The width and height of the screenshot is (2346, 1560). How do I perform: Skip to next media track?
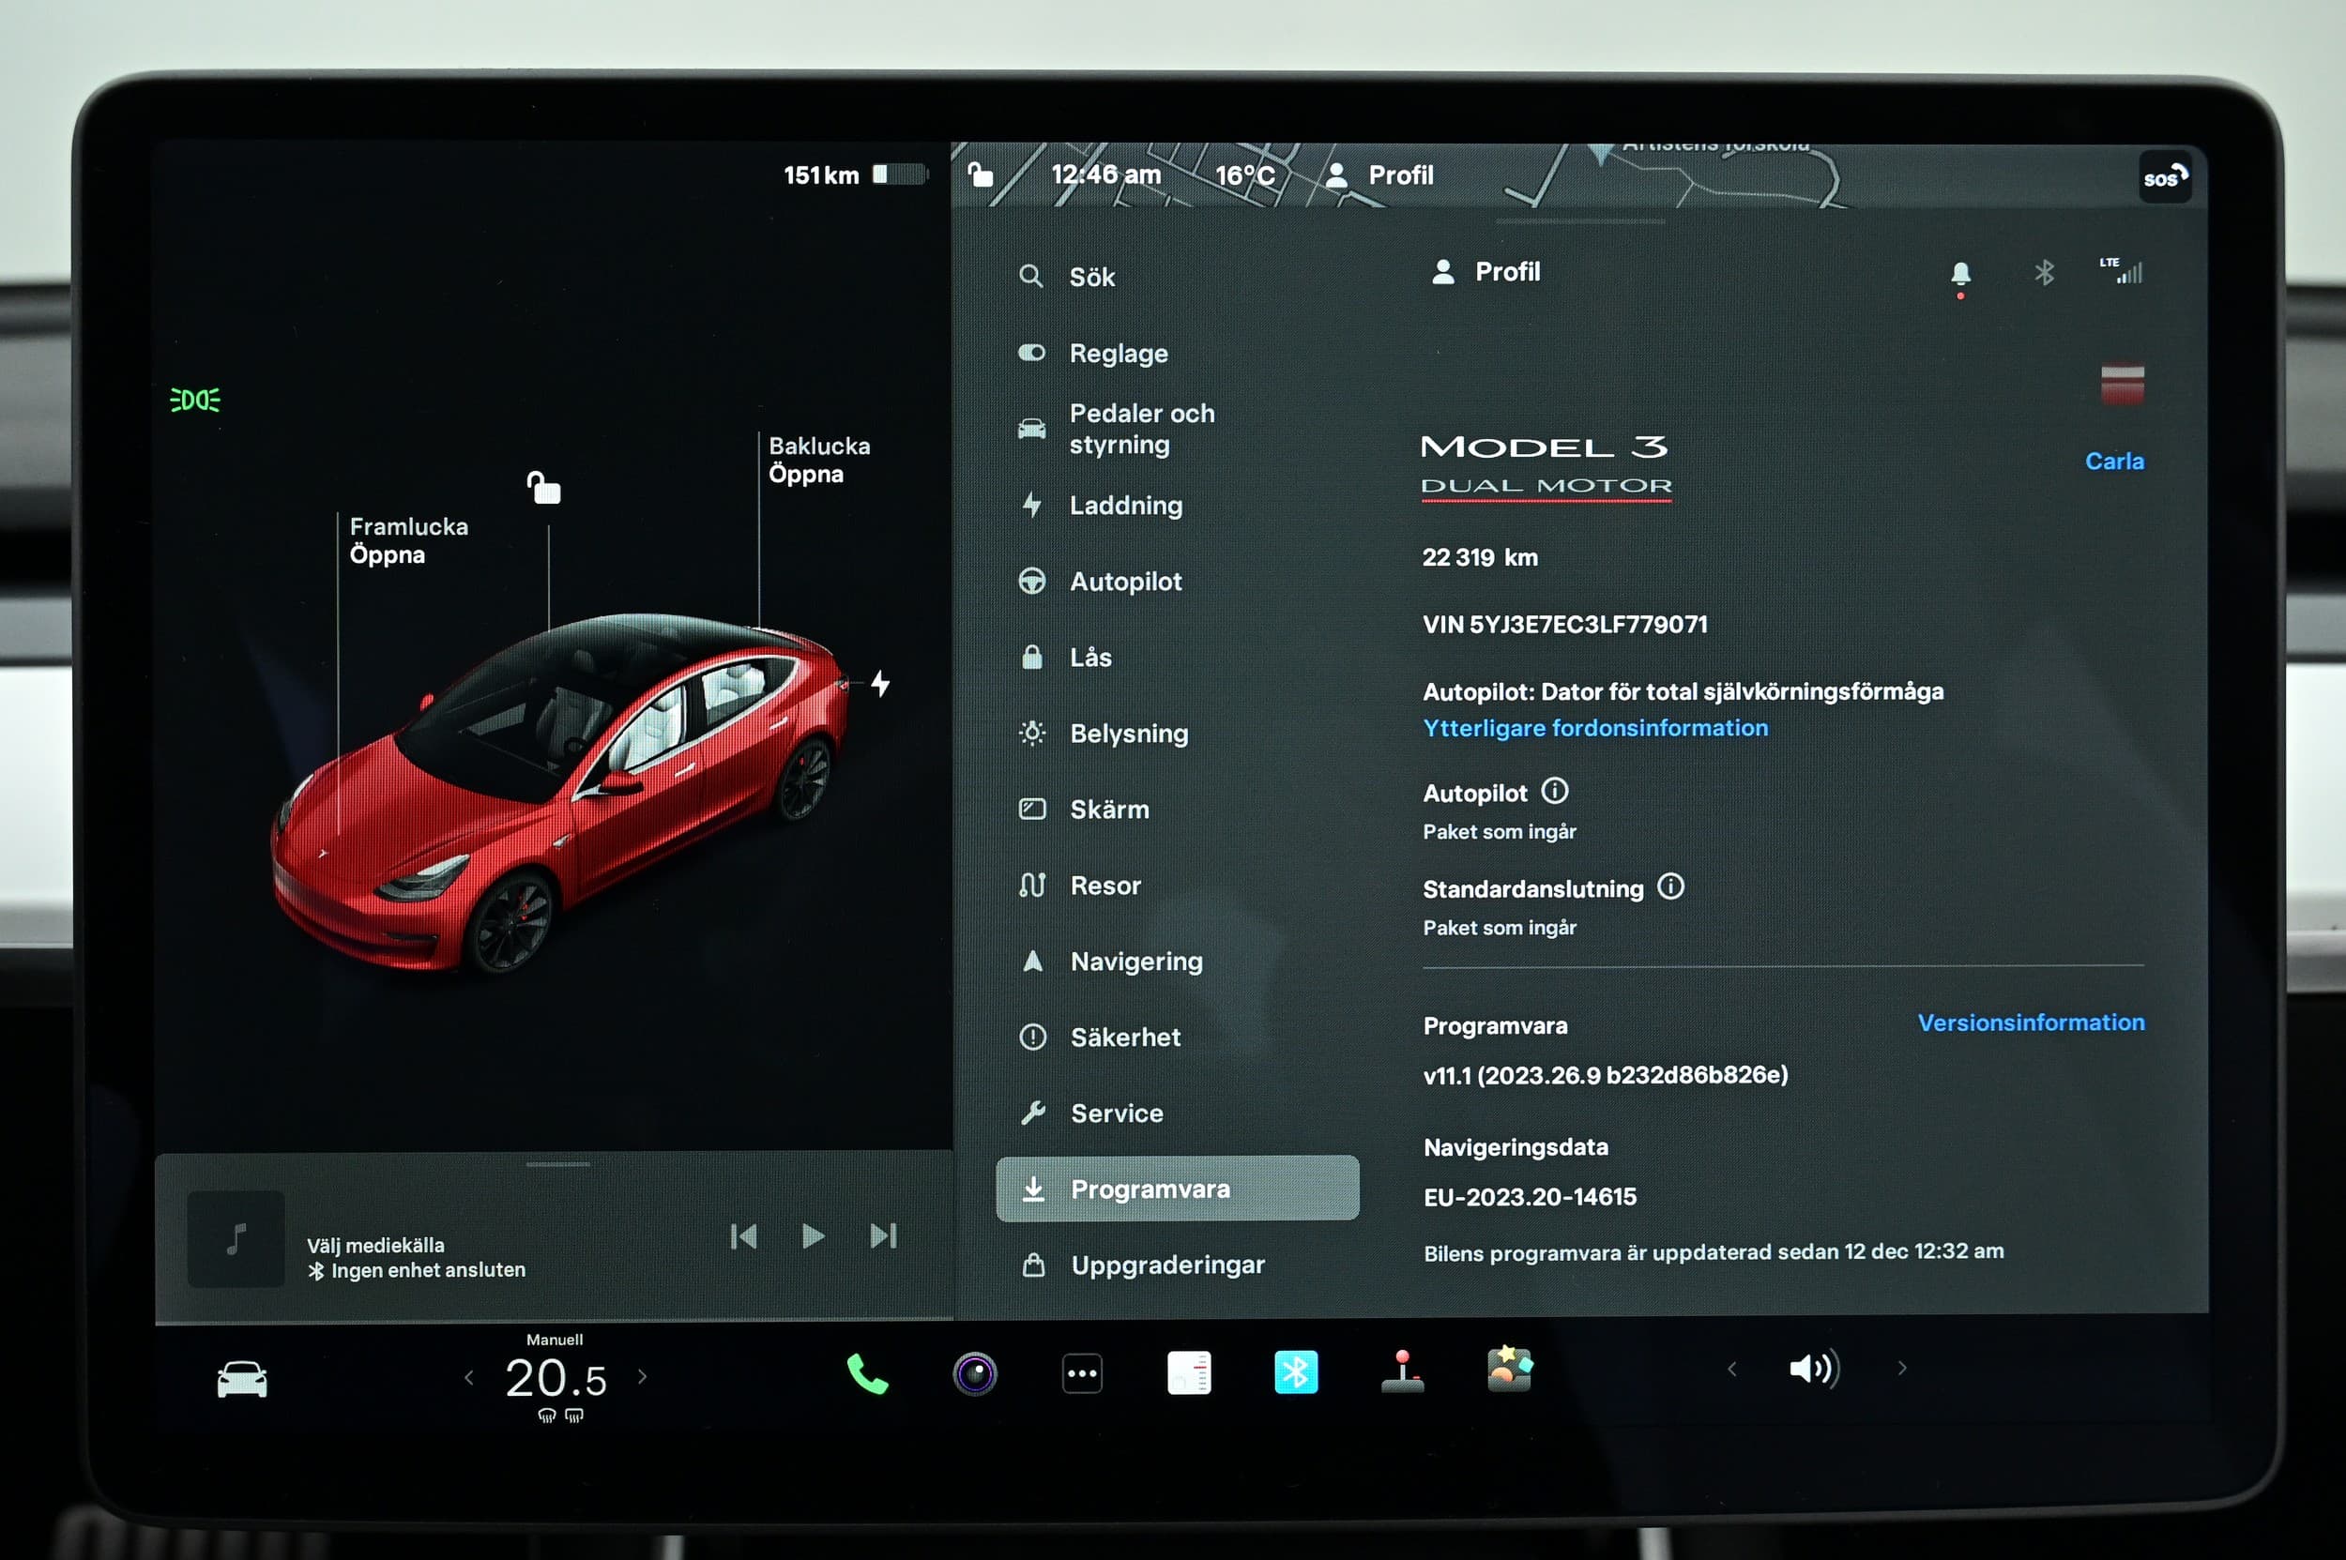pyautogui.click(x=883, y=1235)
